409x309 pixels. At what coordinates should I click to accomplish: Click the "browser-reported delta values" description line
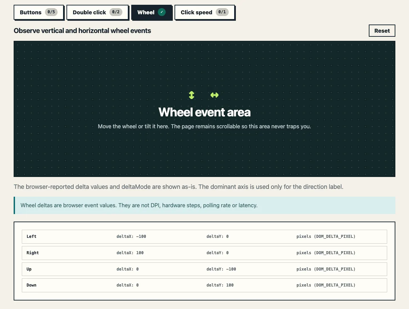pyautogui.click(x=179, y=187)
